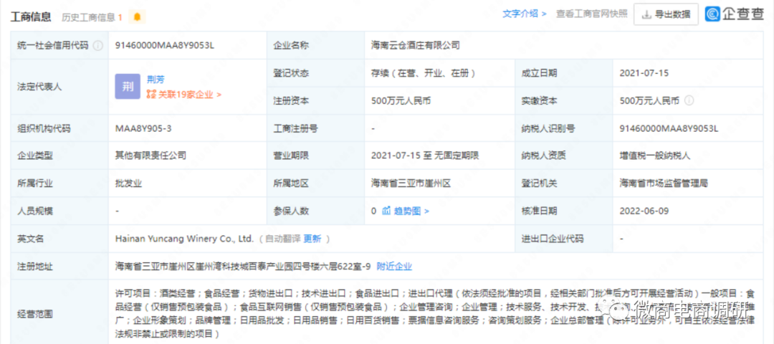Click region 海南省三亚市崖州区
This screenshot has height=344, width=774.
411,183
